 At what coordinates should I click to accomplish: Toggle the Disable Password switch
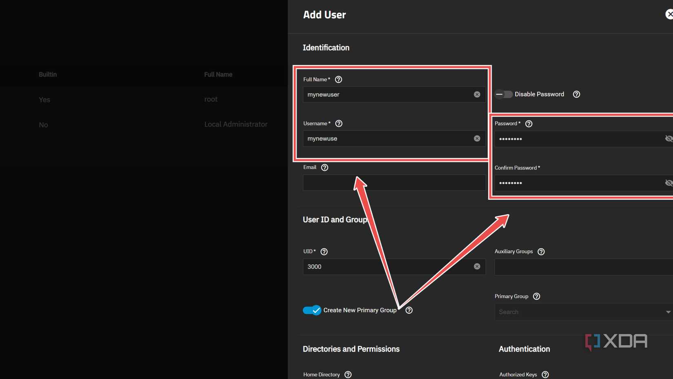coord(504,94)
